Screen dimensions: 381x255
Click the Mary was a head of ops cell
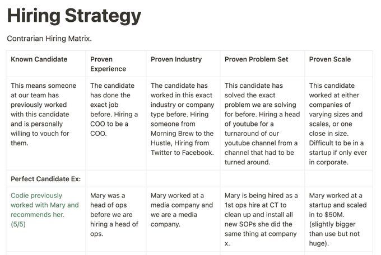(x=116, y=219)
